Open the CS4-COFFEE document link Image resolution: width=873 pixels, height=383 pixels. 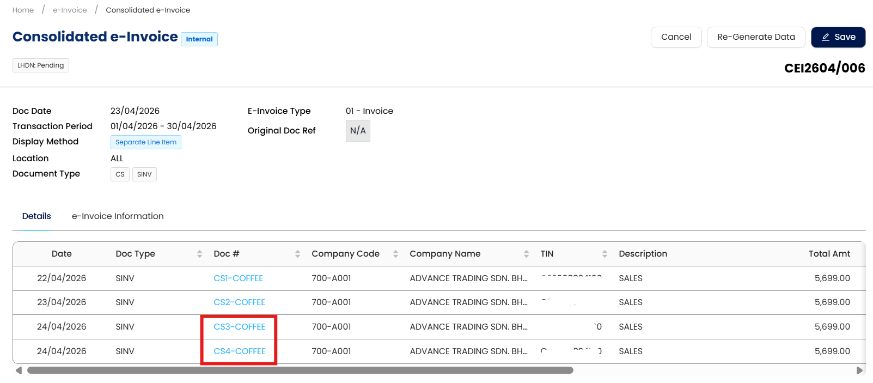239,351
